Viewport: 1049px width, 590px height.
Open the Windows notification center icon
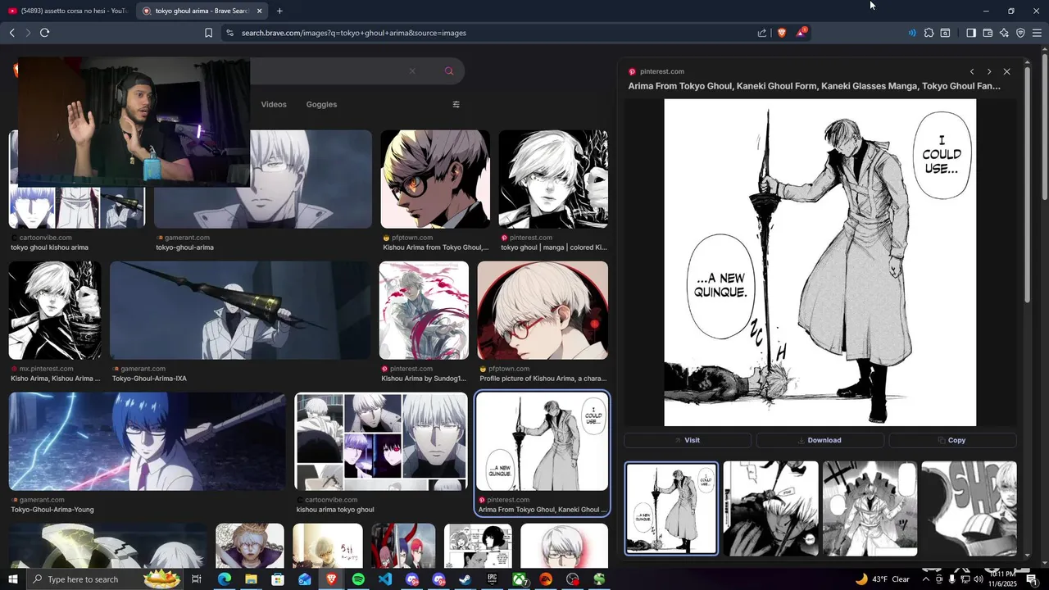pyautogui.click(x=1032, y=579)
